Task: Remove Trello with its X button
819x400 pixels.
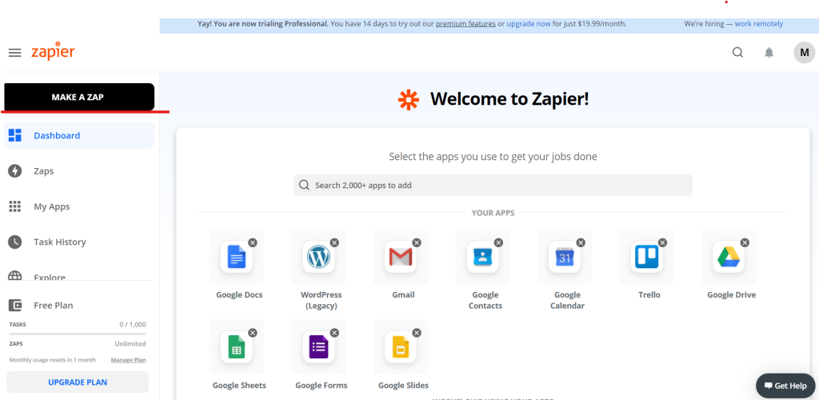Action: [x=663, y=242]
